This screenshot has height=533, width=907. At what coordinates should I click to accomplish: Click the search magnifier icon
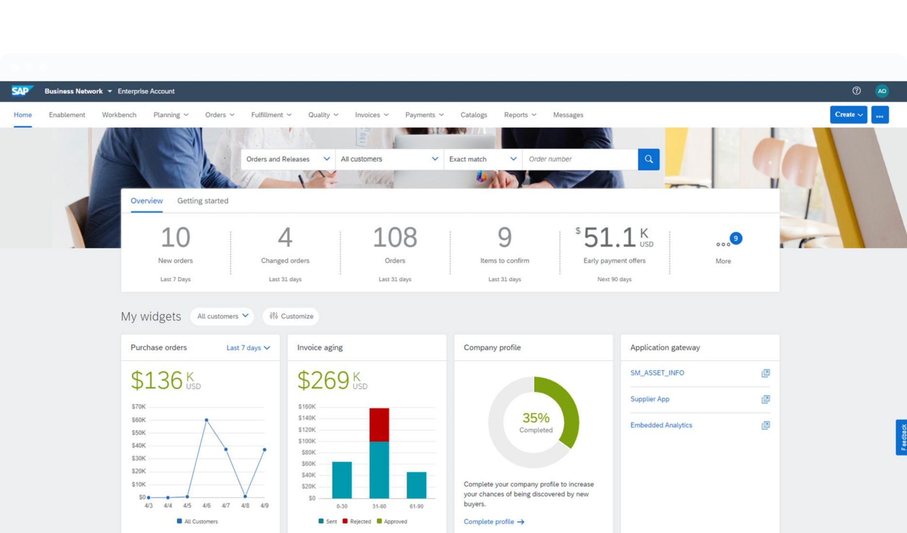click(648, 159)
